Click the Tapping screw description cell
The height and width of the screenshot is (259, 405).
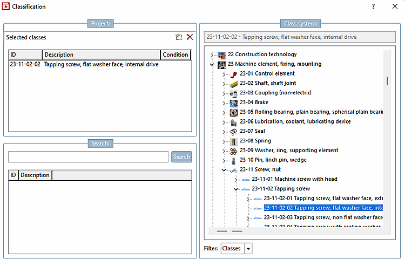102,65
